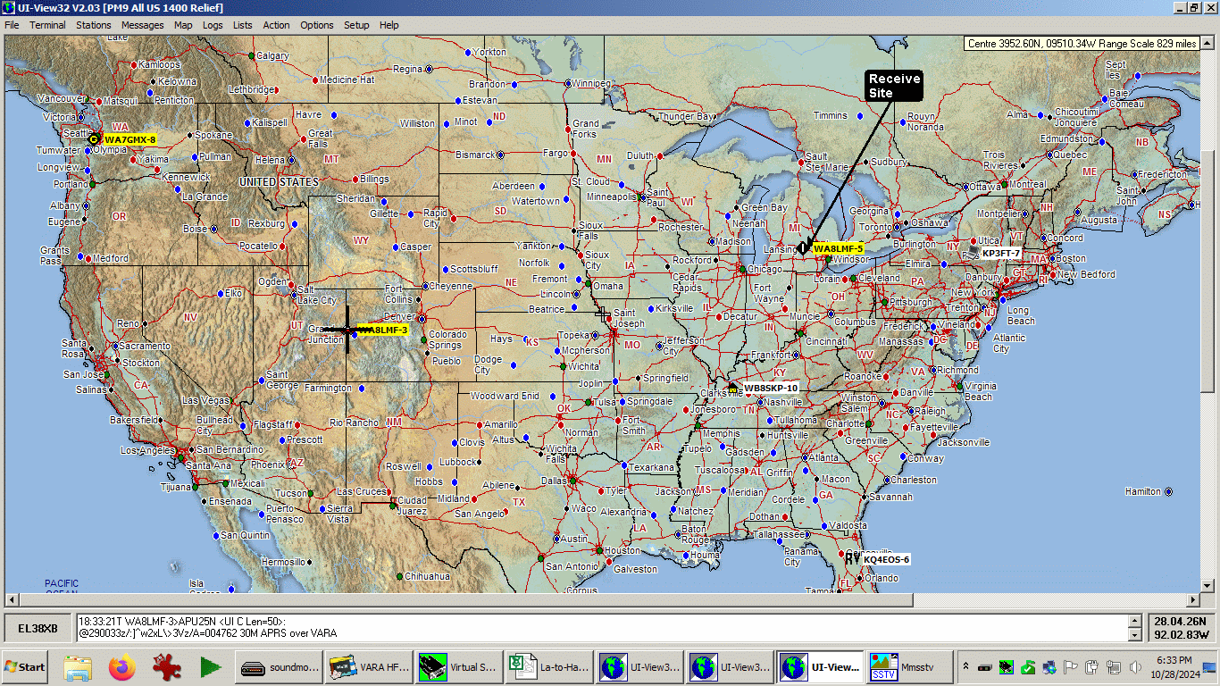Screen dimensions: 1220x686
Task: Click the map's right scroll arrow
Action: 1193,599
